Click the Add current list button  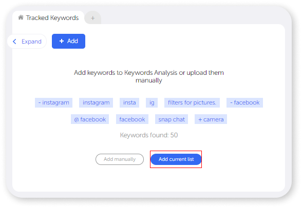[176, 159]
